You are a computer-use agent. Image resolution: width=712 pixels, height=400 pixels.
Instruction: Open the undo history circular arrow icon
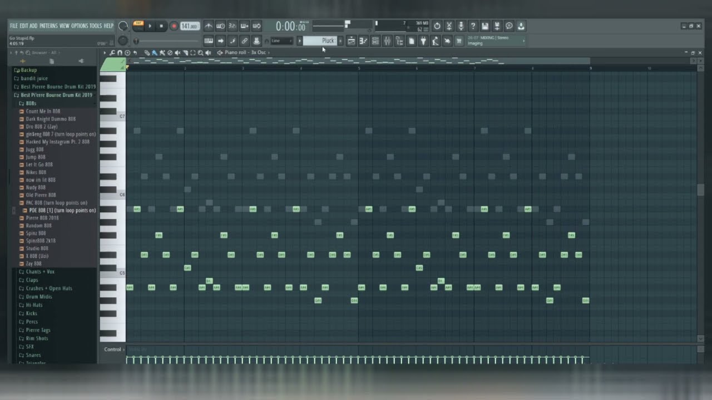(437, 26)
